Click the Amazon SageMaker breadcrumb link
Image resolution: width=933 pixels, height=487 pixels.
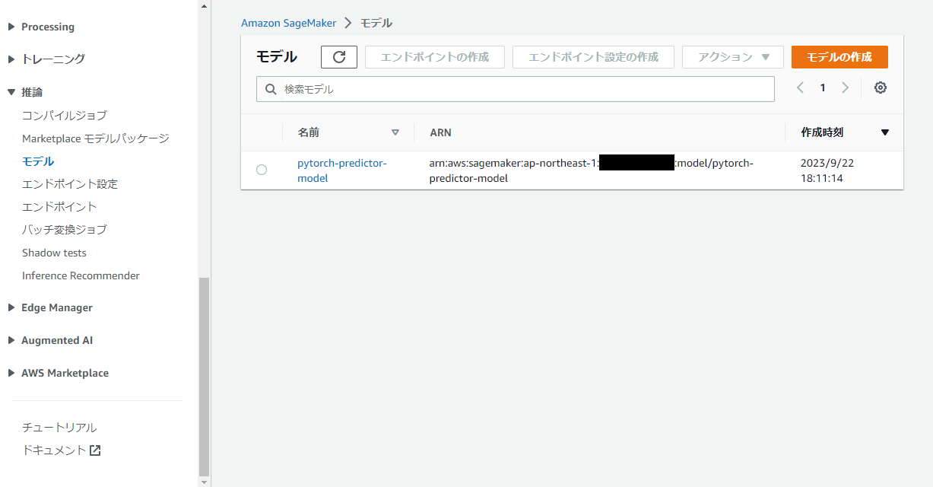coord(288,23)
